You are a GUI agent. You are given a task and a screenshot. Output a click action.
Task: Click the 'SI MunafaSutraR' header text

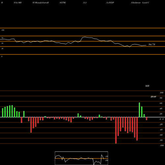(41, 3)
